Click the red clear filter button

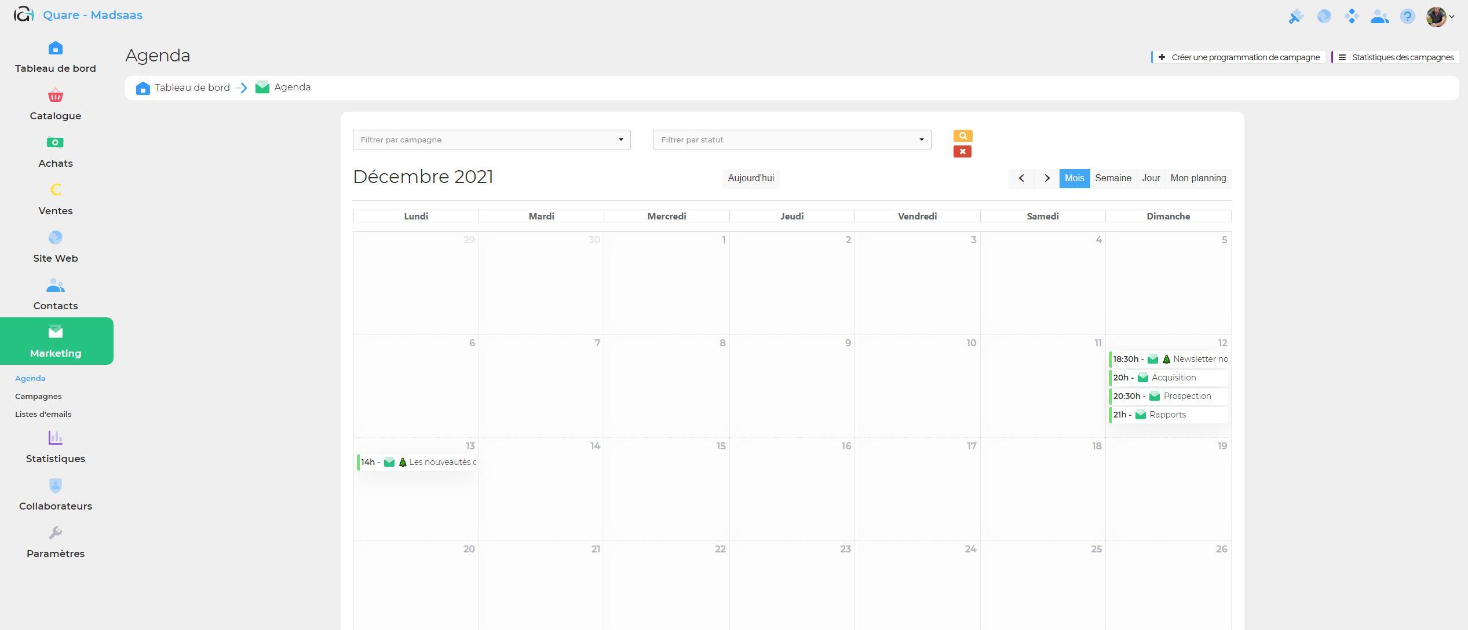pyautogui.click(x=962, y=152)
